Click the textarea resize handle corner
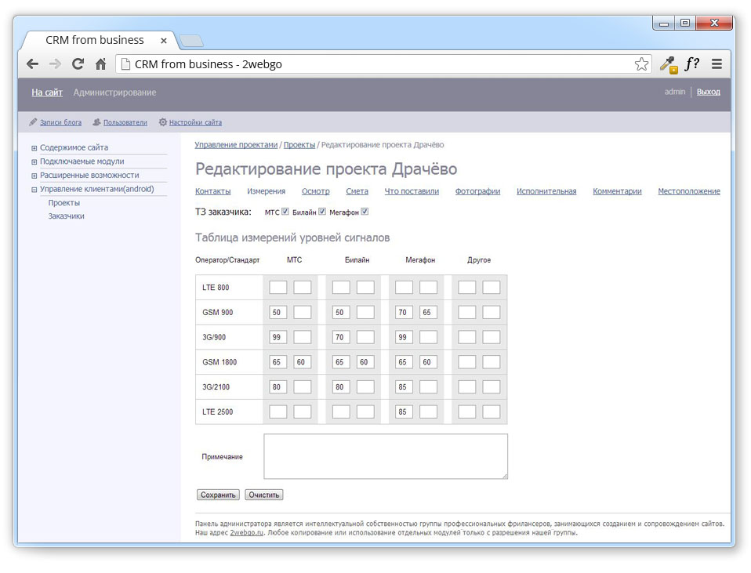 pos(505,477)
